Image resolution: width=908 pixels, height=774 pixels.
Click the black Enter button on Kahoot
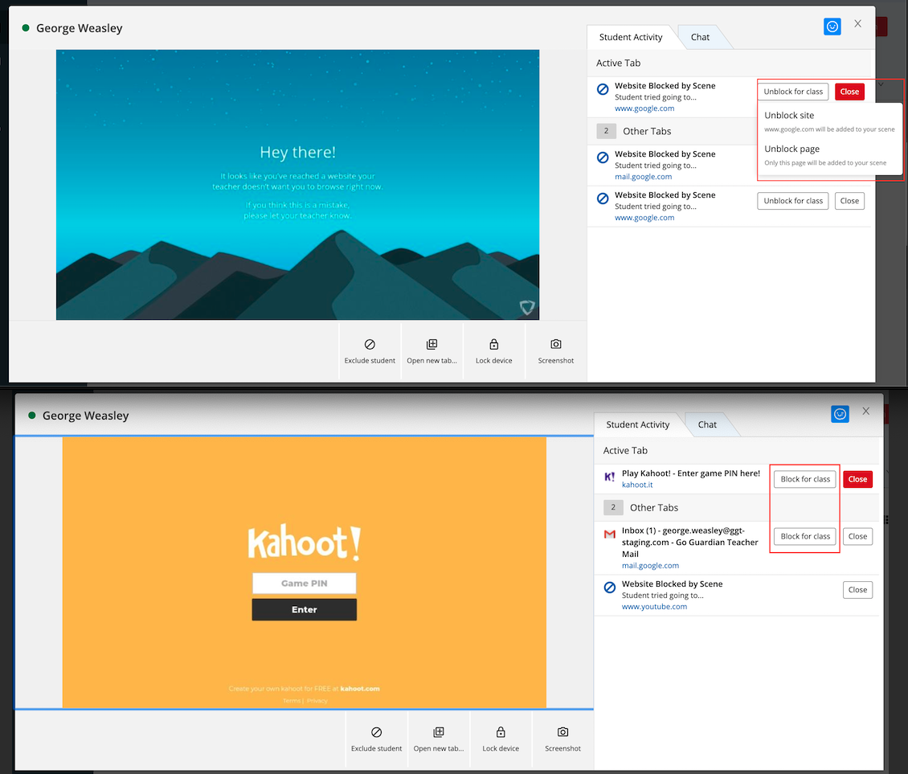coord(304,609)
